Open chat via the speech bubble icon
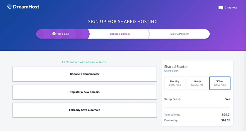246x132 pixels. click(x=221, y=8)
